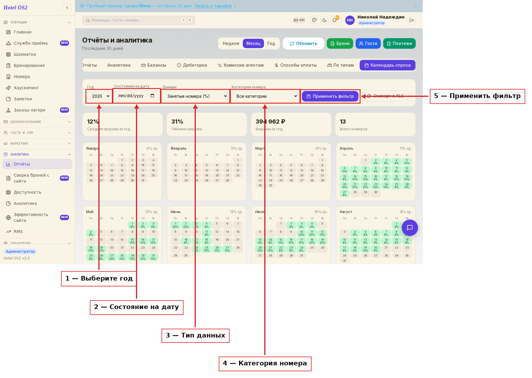Open the Способы оплаты tab

tap(296, 65)
